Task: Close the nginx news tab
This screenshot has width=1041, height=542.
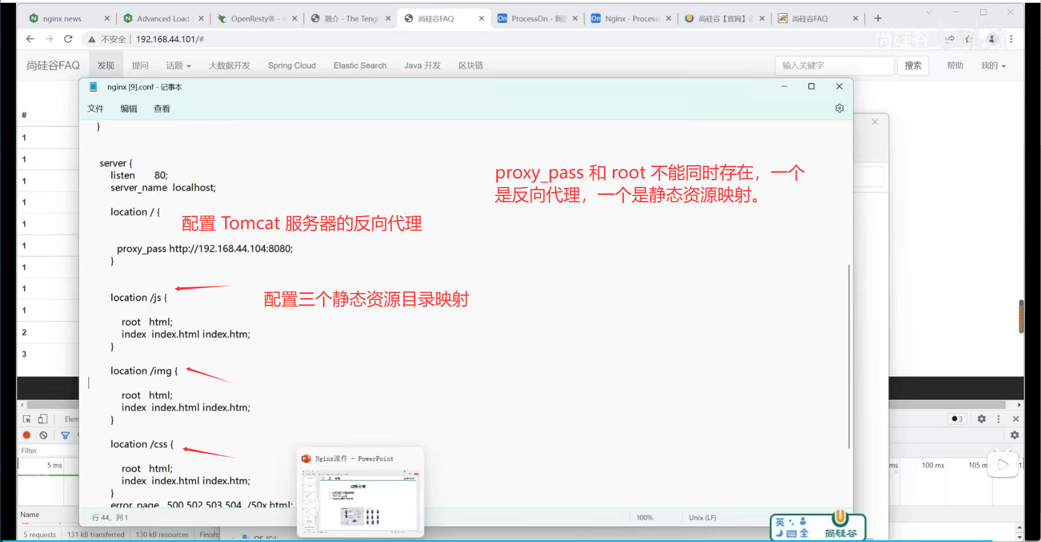Action: pos(107,19)
